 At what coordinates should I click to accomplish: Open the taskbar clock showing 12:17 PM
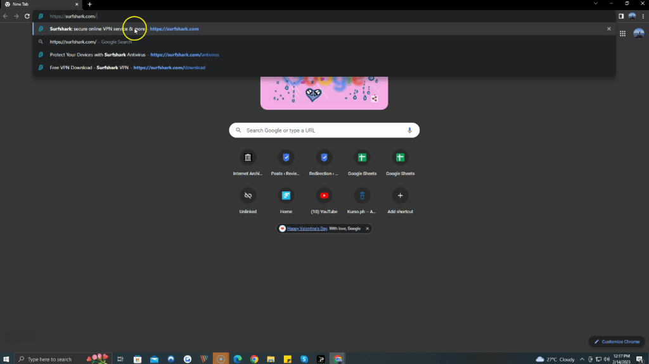[x=621, y=359]
